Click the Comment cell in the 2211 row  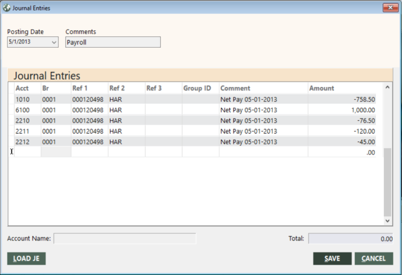264,131
